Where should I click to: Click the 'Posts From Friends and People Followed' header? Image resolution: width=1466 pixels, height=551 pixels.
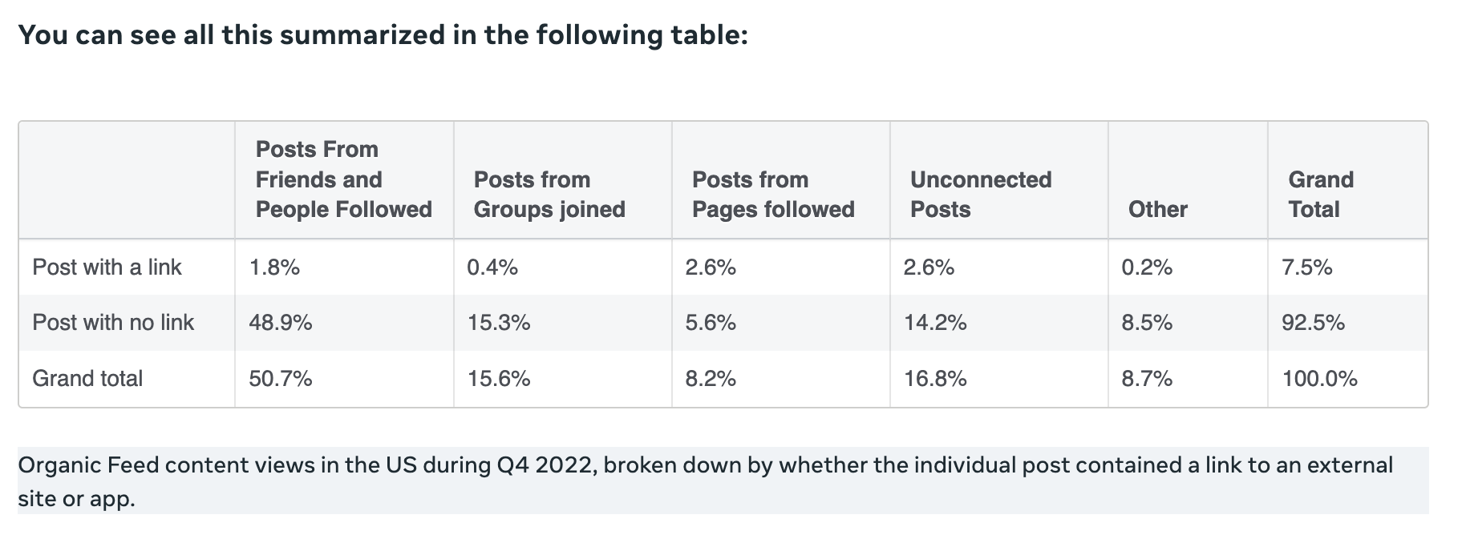343,179
